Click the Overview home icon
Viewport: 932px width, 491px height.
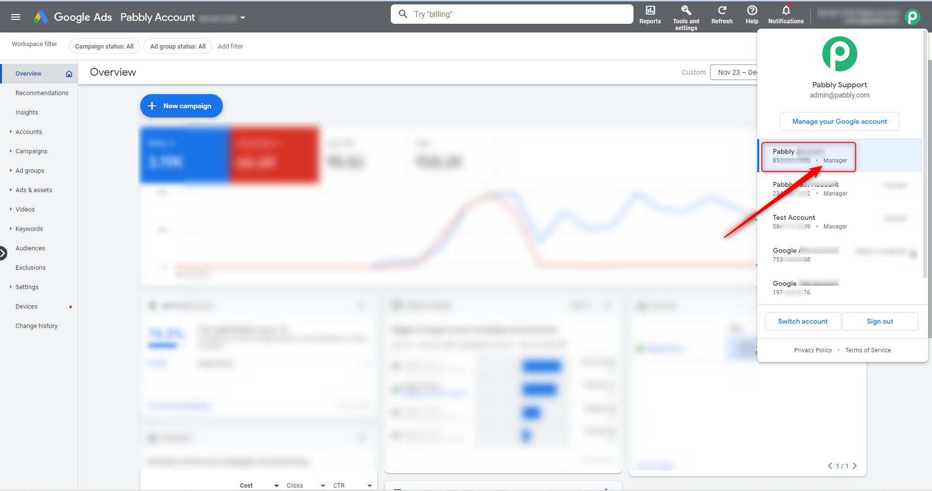tap(69, 74)
